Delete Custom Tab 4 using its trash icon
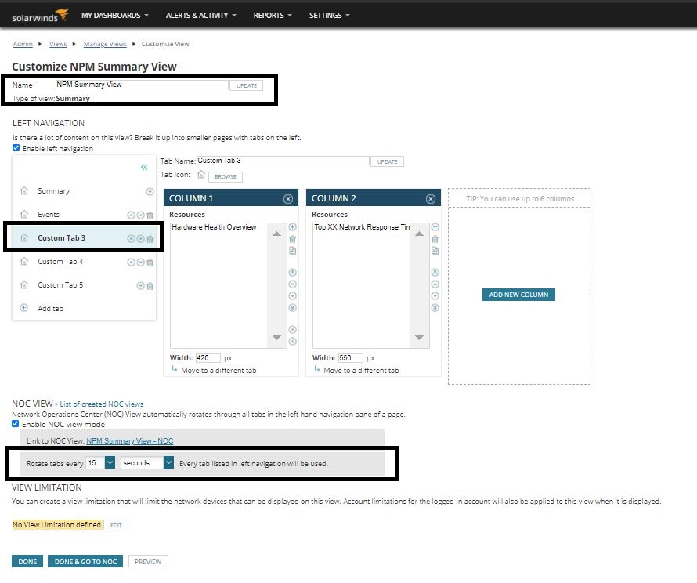Screen dimensions: 697x583 point(150,263)
